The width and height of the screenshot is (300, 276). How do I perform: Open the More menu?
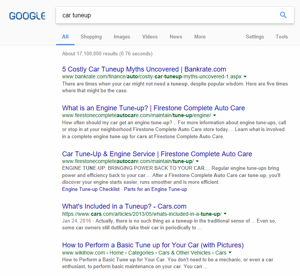(200, 37)
